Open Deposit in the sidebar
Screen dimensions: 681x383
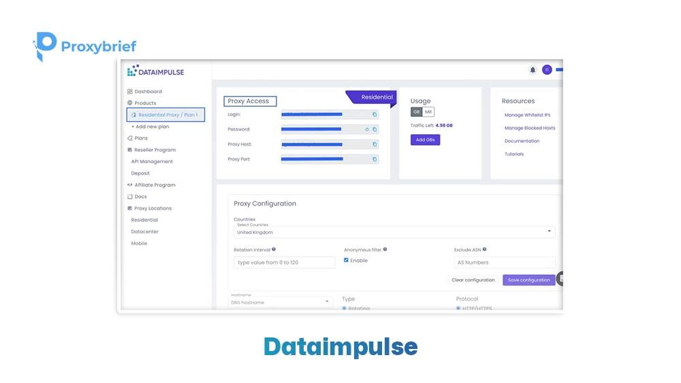pyautogui.click(x=140, y=173)
